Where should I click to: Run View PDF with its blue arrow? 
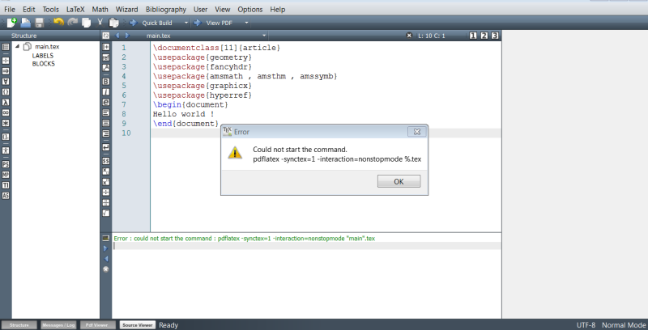click(x=198, y=23)
